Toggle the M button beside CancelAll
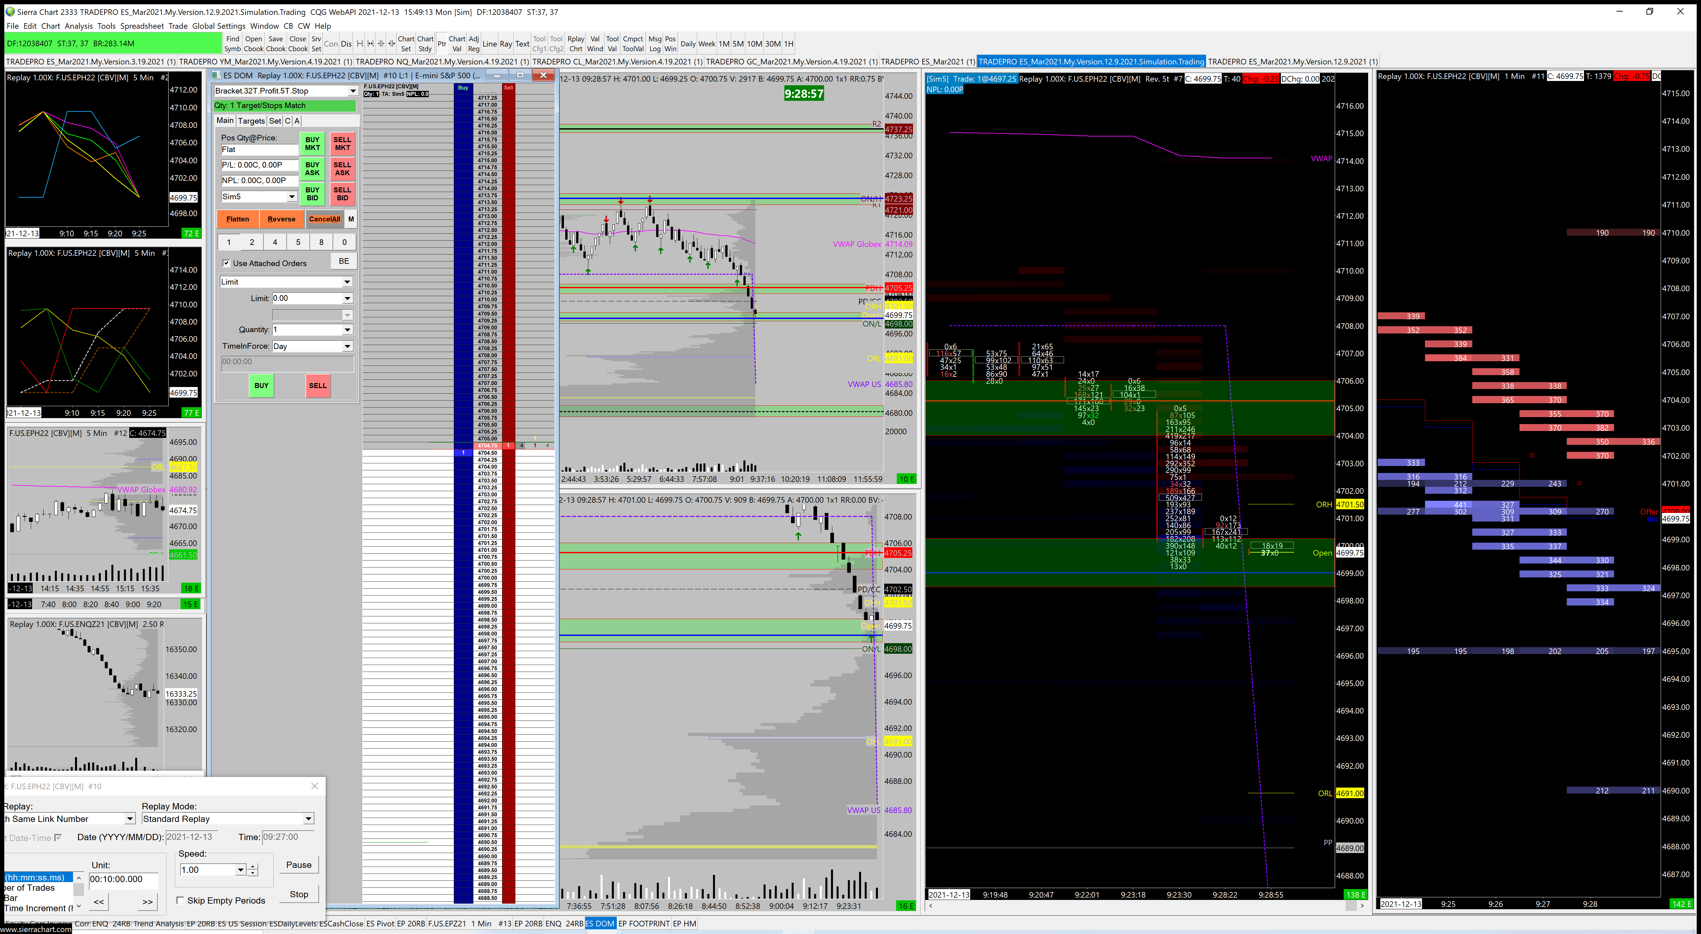This screenshot has width=1701, height=934. point(351,219)
